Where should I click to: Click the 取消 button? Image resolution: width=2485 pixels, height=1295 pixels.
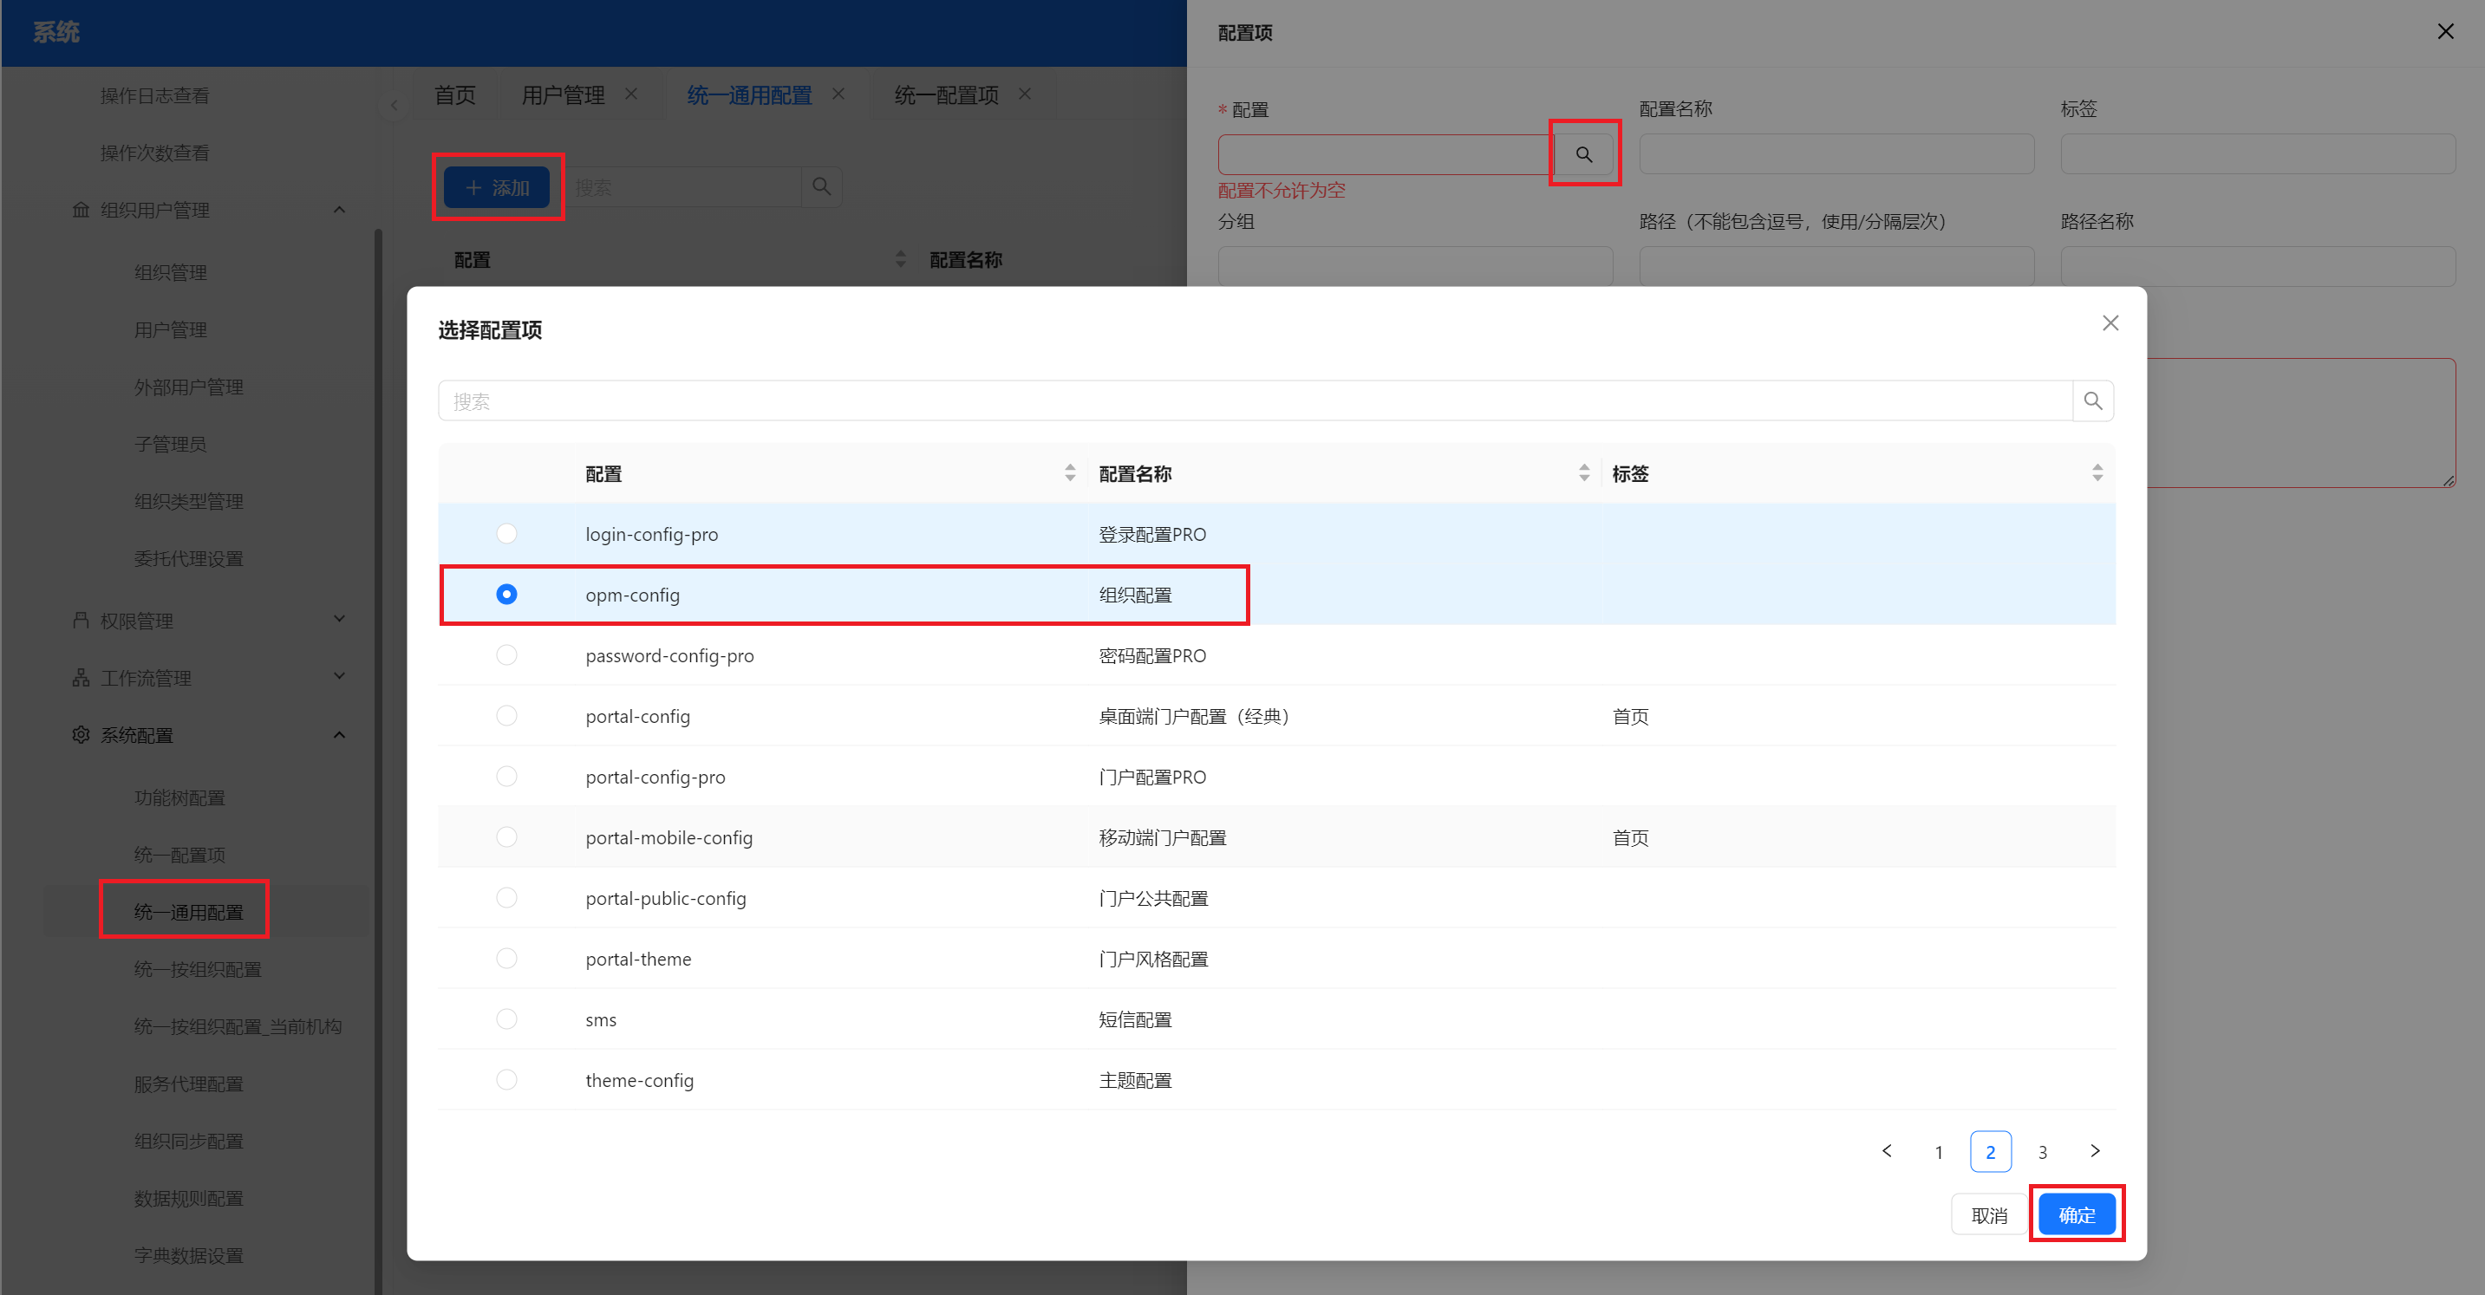tap(1988, 1215)
